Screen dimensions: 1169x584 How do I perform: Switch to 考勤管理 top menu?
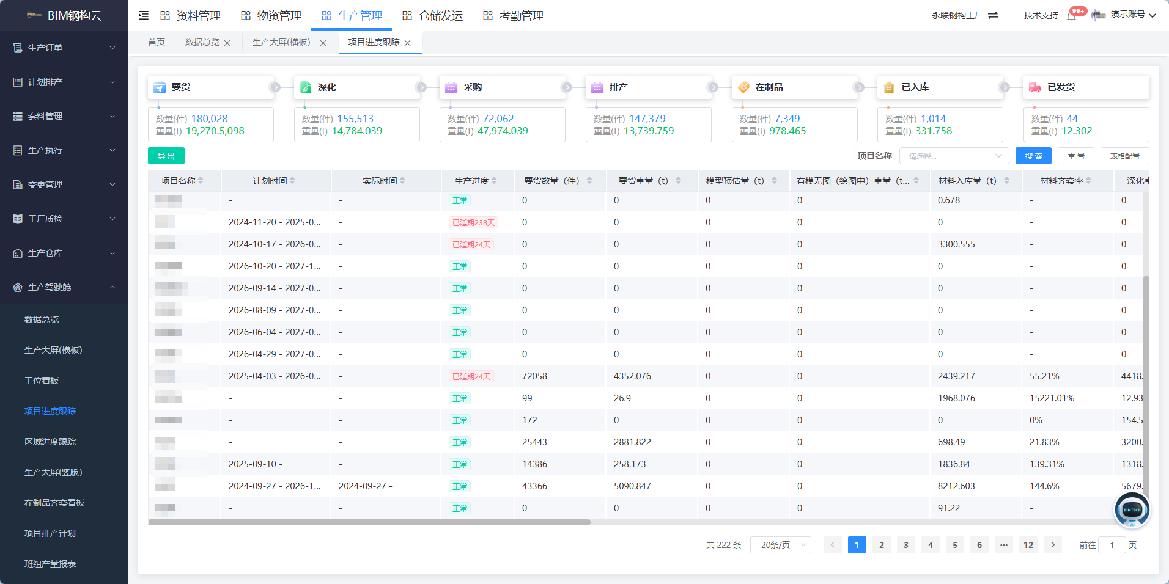(513, 15)
